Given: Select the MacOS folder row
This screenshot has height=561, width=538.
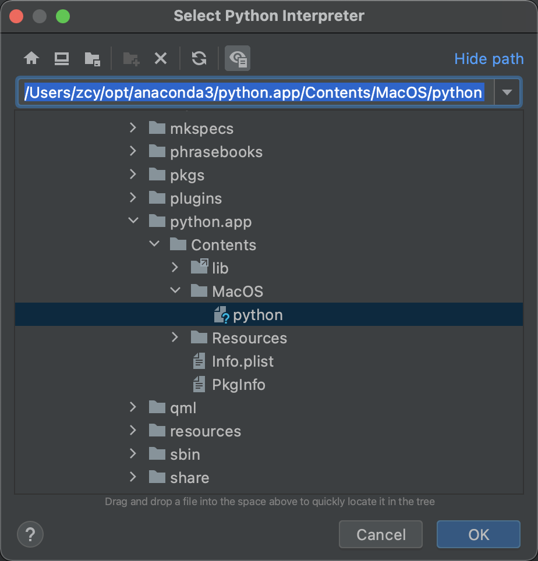Looking at the screenshot, I should pyautogui.click(x=269, y=291).
